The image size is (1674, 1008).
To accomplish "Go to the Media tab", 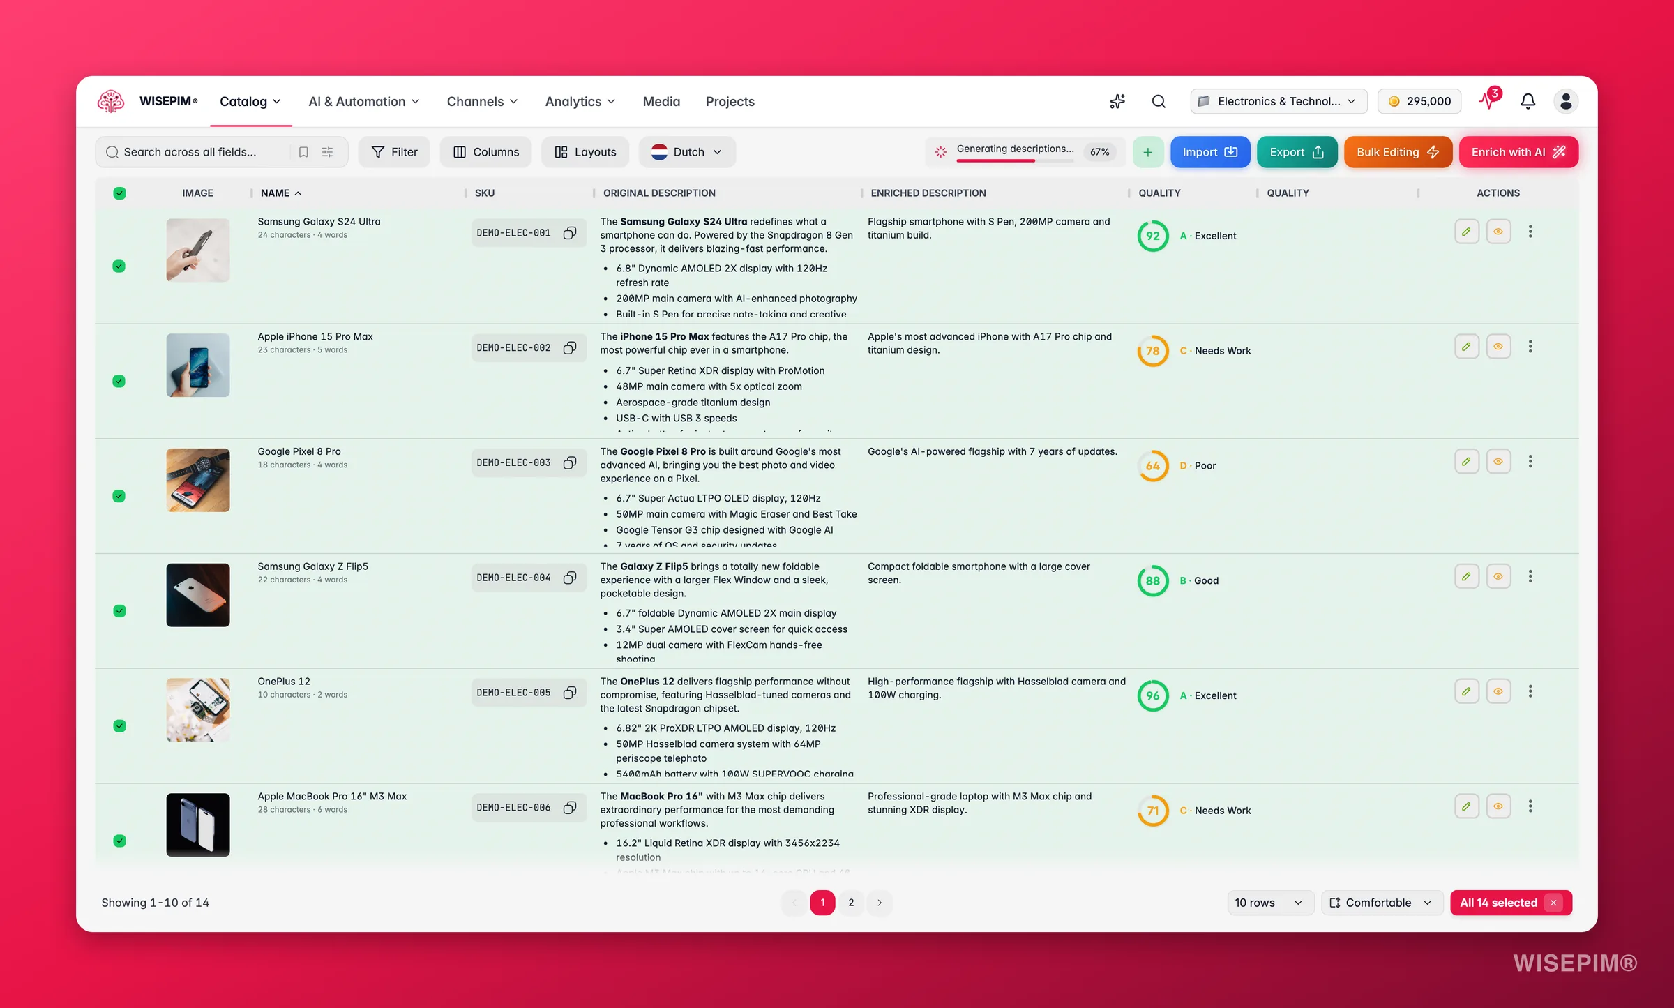I will (661, 102).
